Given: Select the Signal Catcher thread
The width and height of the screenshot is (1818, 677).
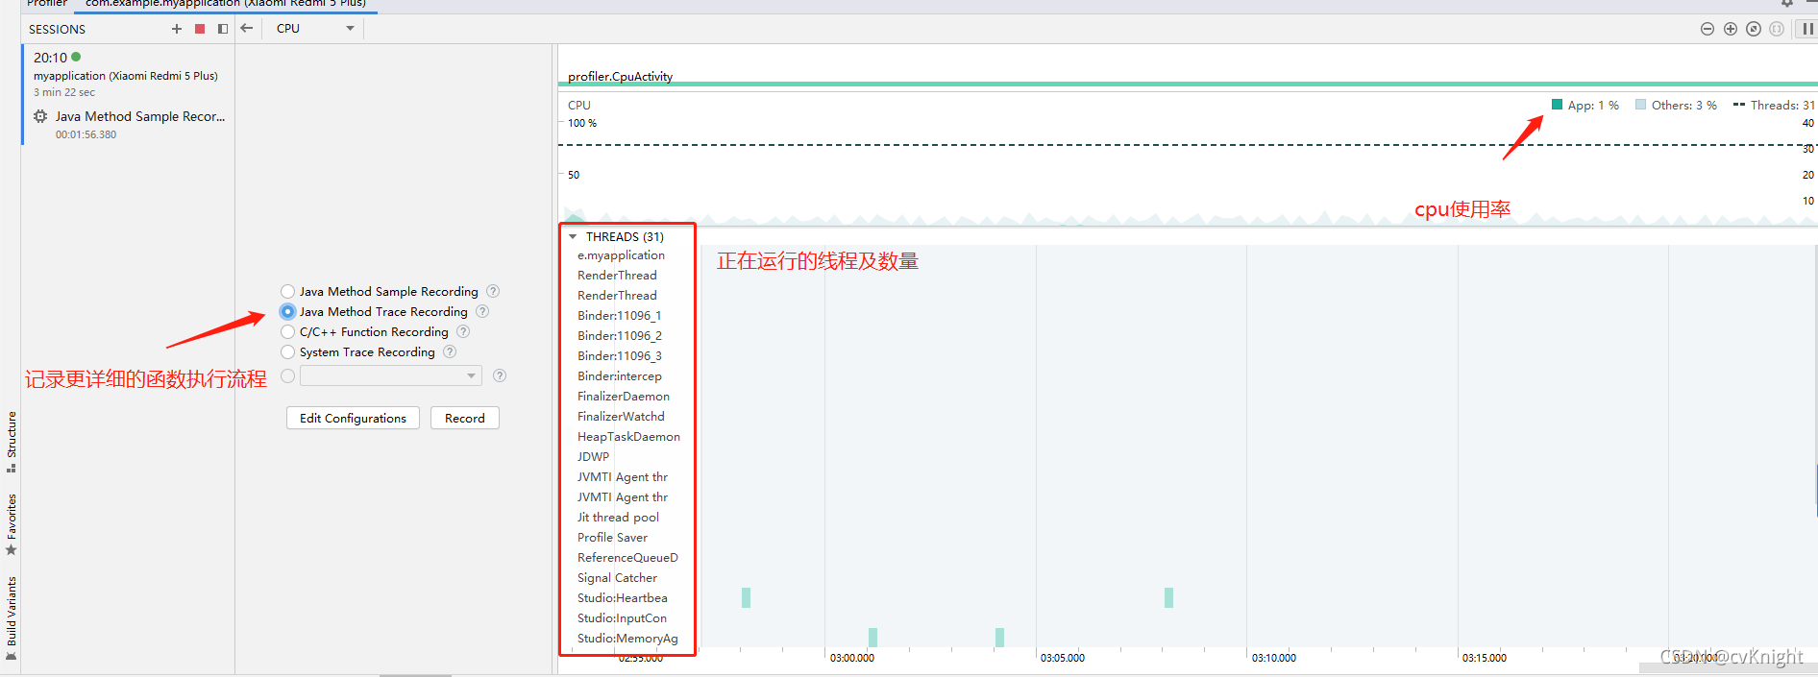Looking at the screenshot, I should (617, 578).
